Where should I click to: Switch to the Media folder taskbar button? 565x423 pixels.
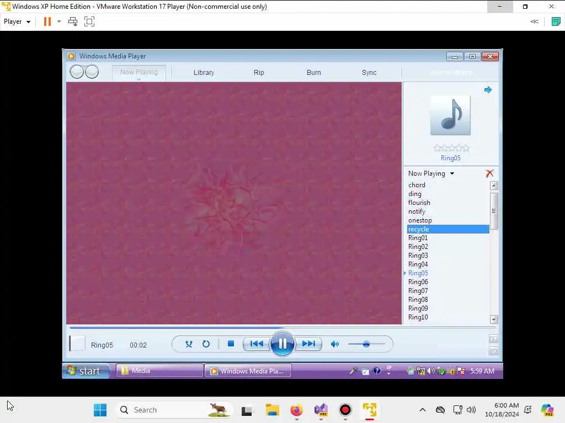[x=159, y=371]
